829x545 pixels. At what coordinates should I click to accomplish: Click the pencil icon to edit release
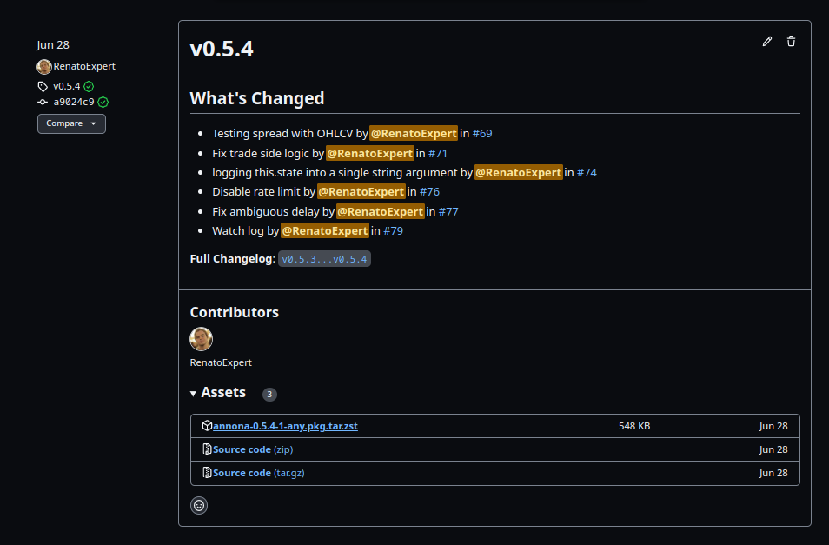766,41
